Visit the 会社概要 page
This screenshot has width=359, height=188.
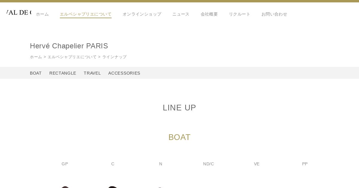[x=209, y=14]
